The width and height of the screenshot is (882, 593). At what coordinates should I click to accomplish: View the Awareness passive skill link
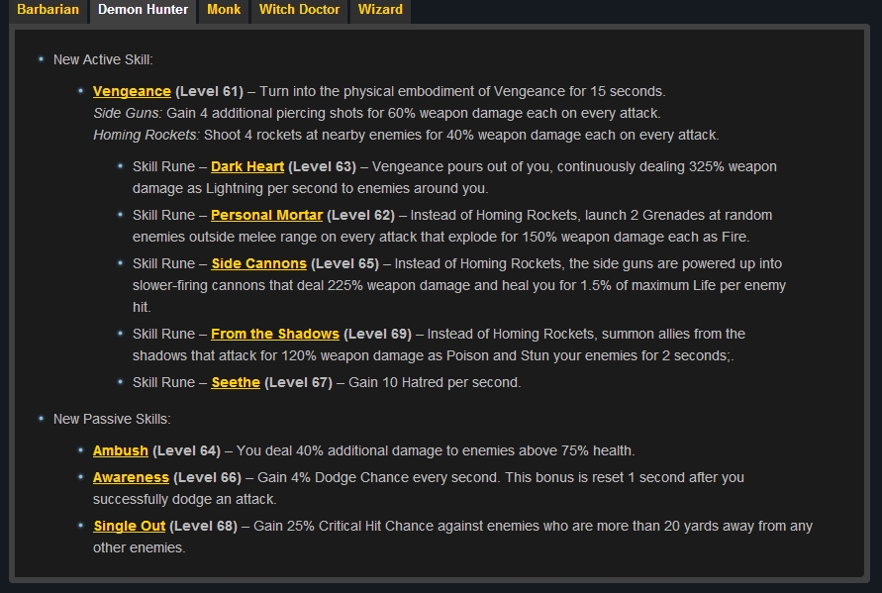click(131, 477)
